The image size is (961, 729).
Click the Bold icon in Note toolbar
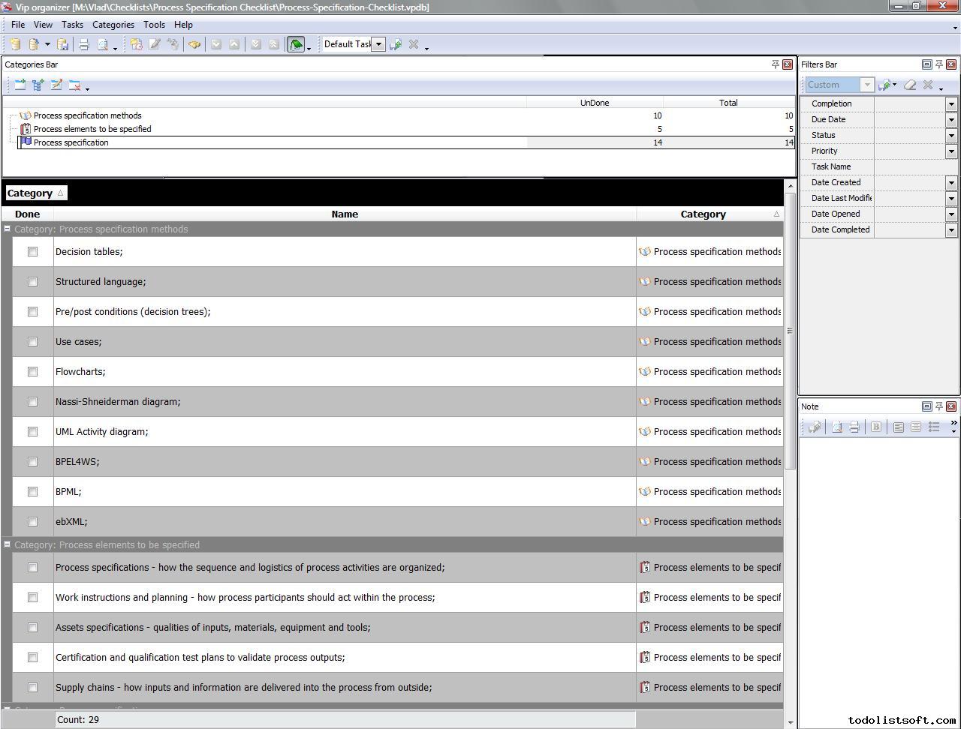coord(875,427)
